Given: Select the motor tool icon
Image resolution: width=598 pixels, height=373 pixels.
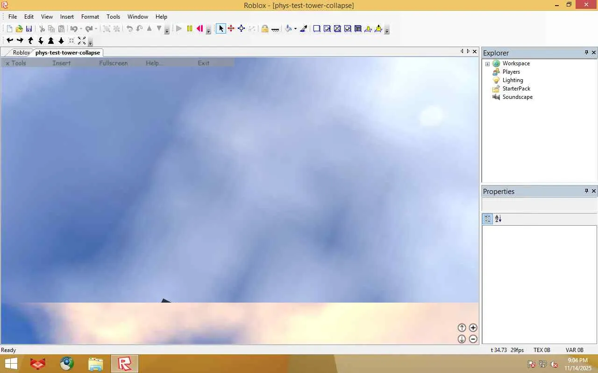Looking at the screenshot, I should click(x=378, y=29).
